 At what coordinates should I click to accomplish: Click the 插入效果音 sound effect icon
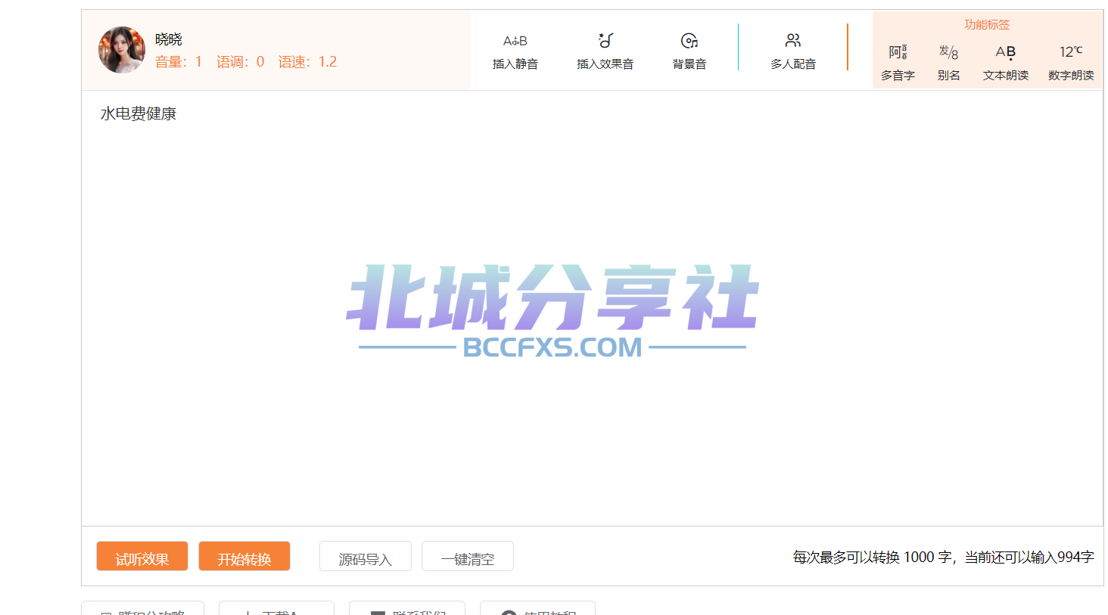pyautogui.click(x=605, y=41)
